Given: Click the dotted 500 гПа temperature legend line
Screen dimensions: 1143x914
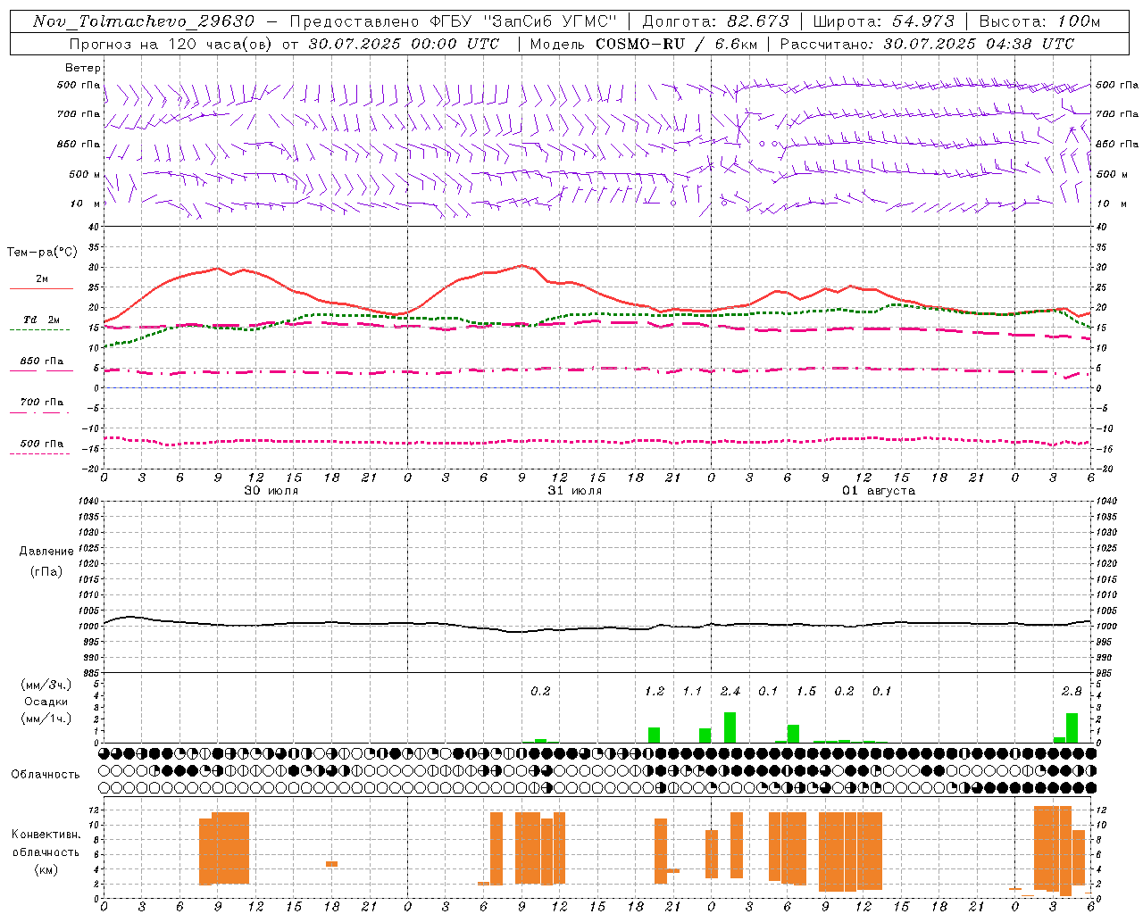Looking at the screenshot, I should [39, 453].
